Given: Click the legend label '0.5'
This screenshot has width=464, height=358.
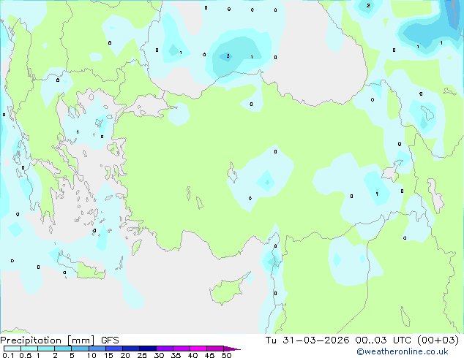Looking at the screenshot, I should (26, 355).
